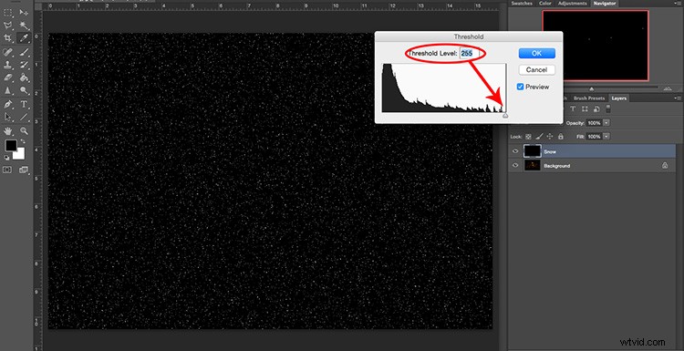Click the lock all padlock icon

pos(561,137)
